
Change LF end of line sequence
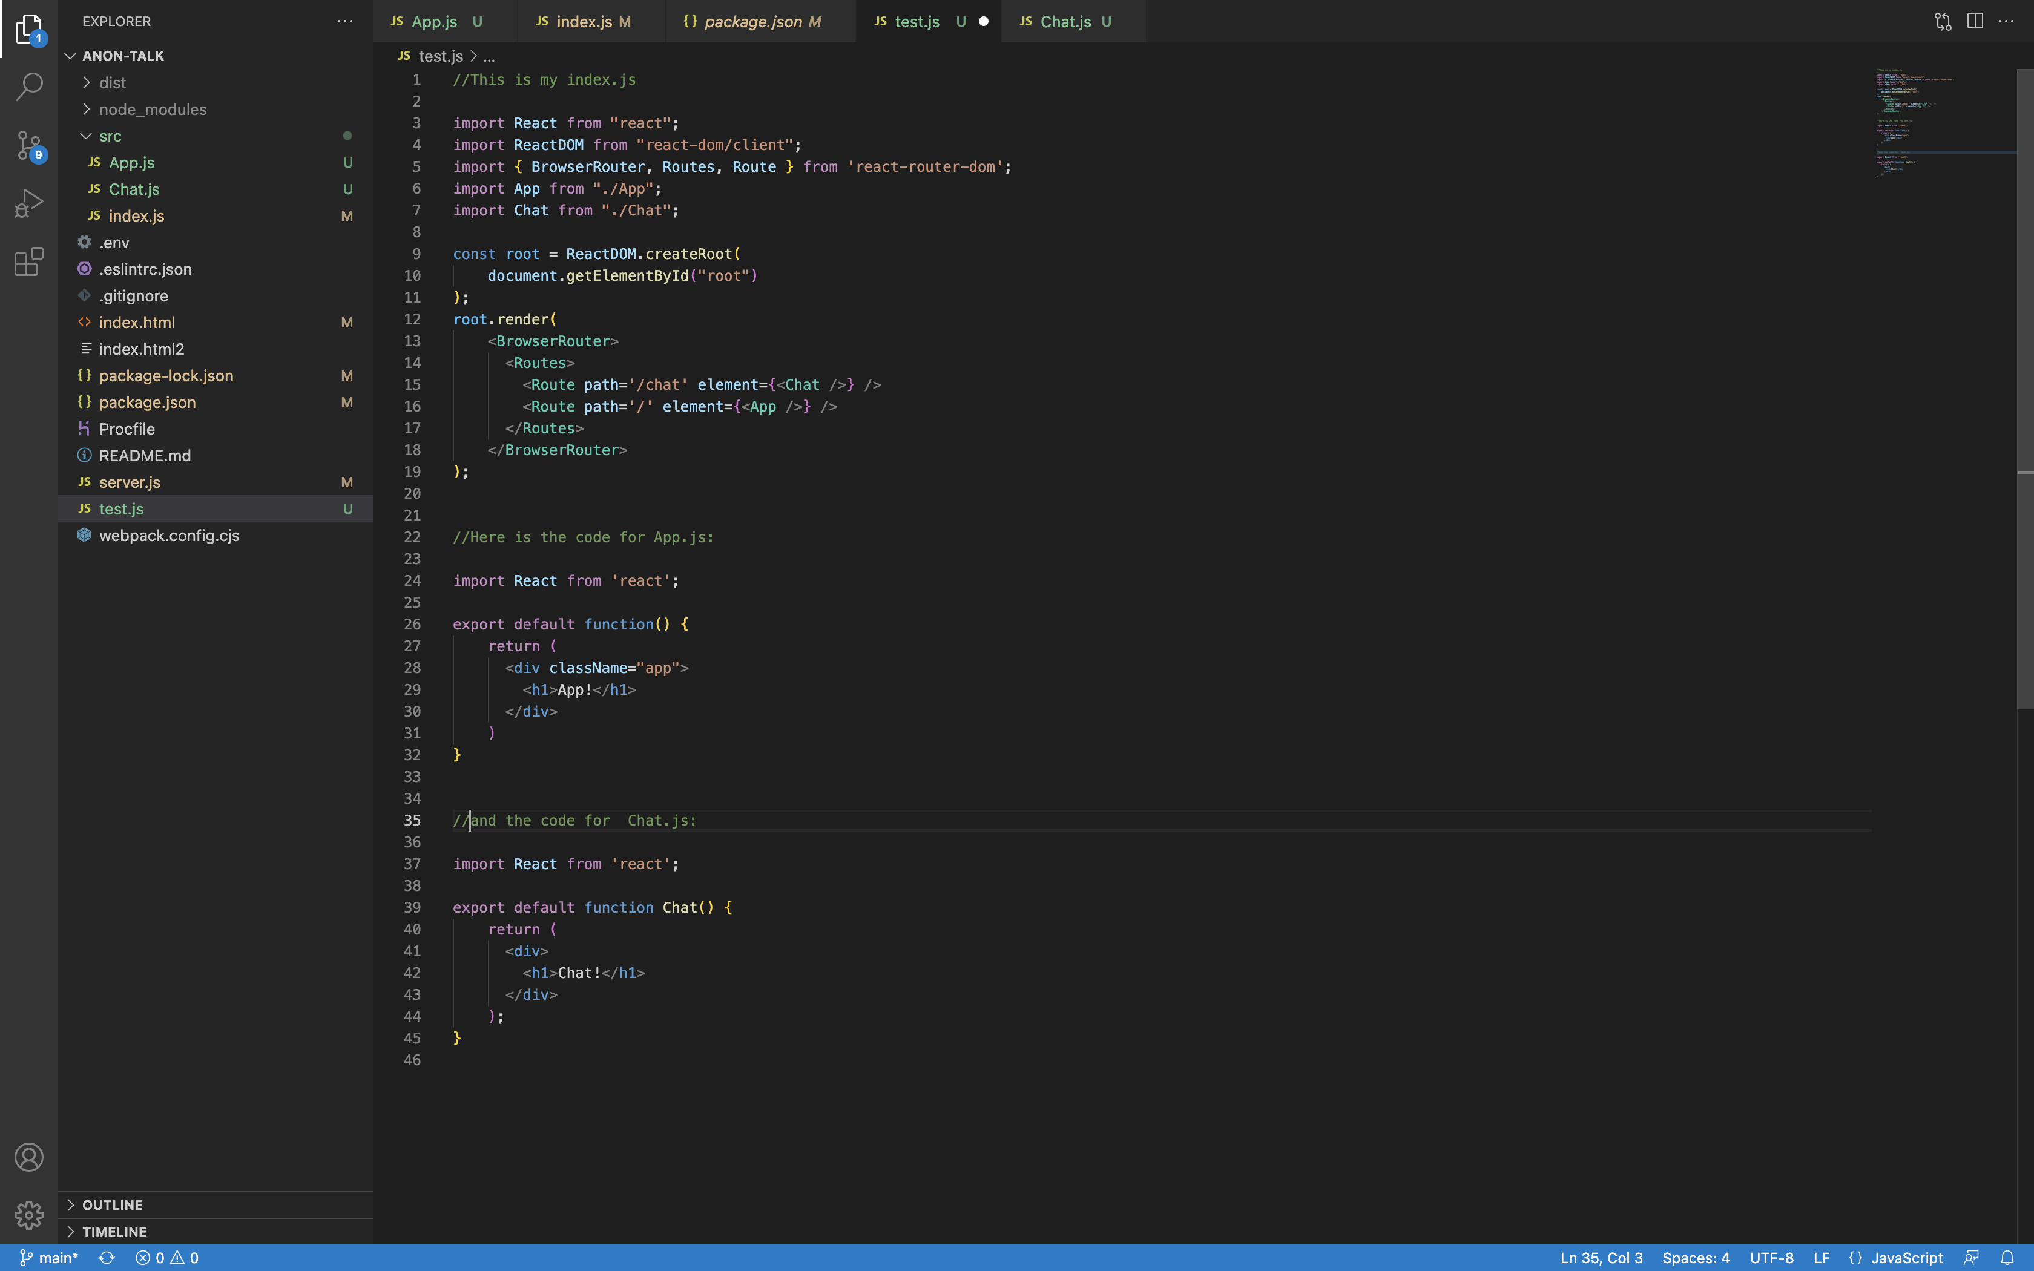(x=1822, y=1258)
